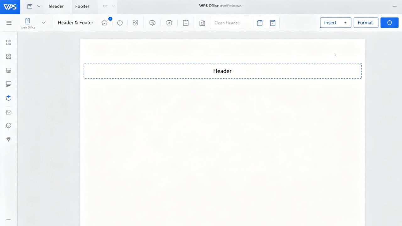Viewport: 402px width, 226px height.
Task: Click the solid blue circle-icon button
Action: click(x=389, y=23)
